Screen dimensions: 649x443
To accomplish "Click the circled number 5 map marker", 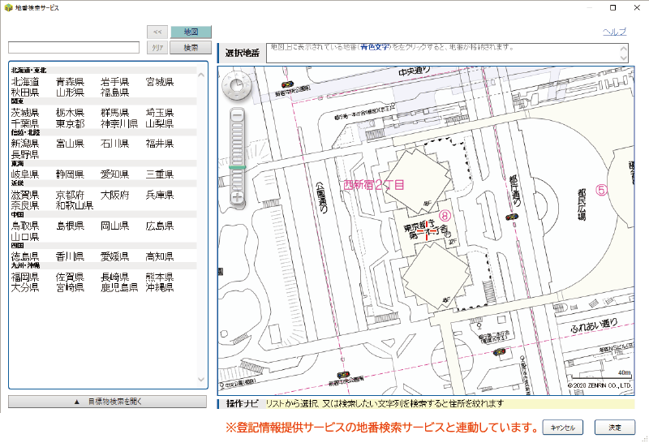I will pyautogui.click(x=601, y=190).
